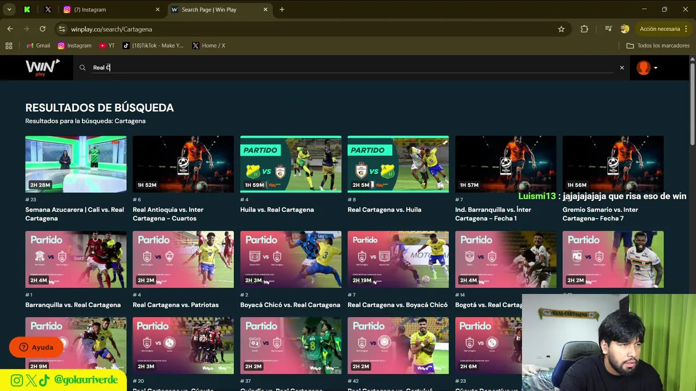This screenshot has height=391, width=696.
Task: Close the Instagram tab
Action: pyautogui.click(x=158, y=9)
